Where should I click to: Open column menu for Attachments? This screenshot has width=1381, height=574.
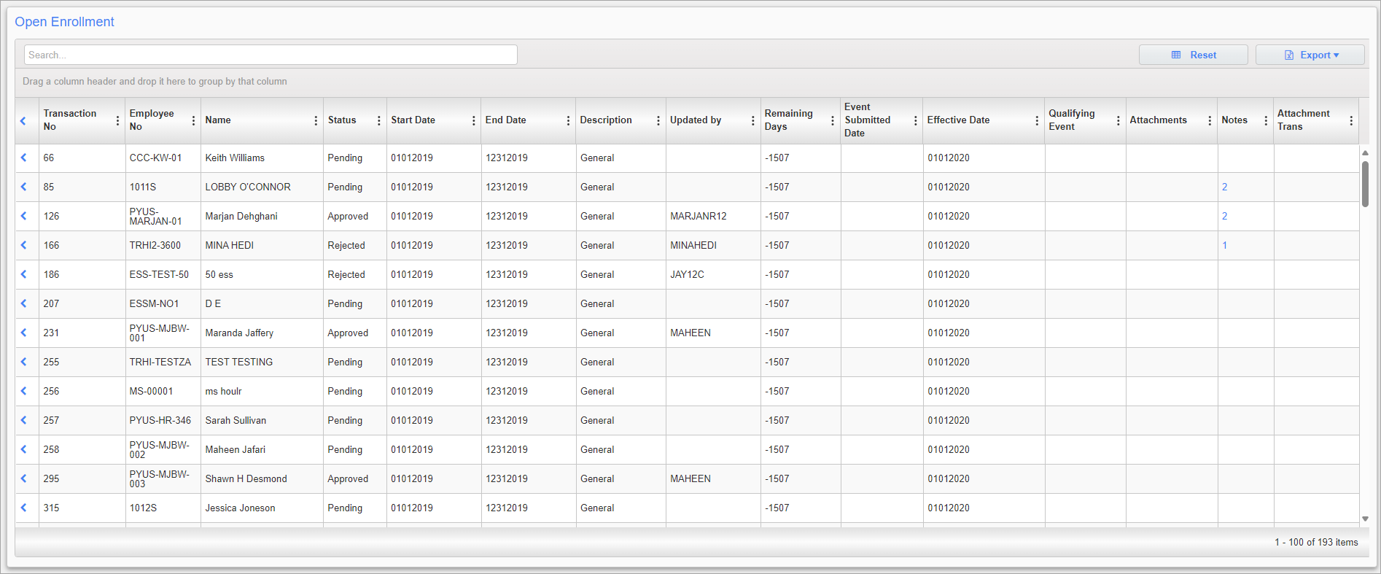1210,120
